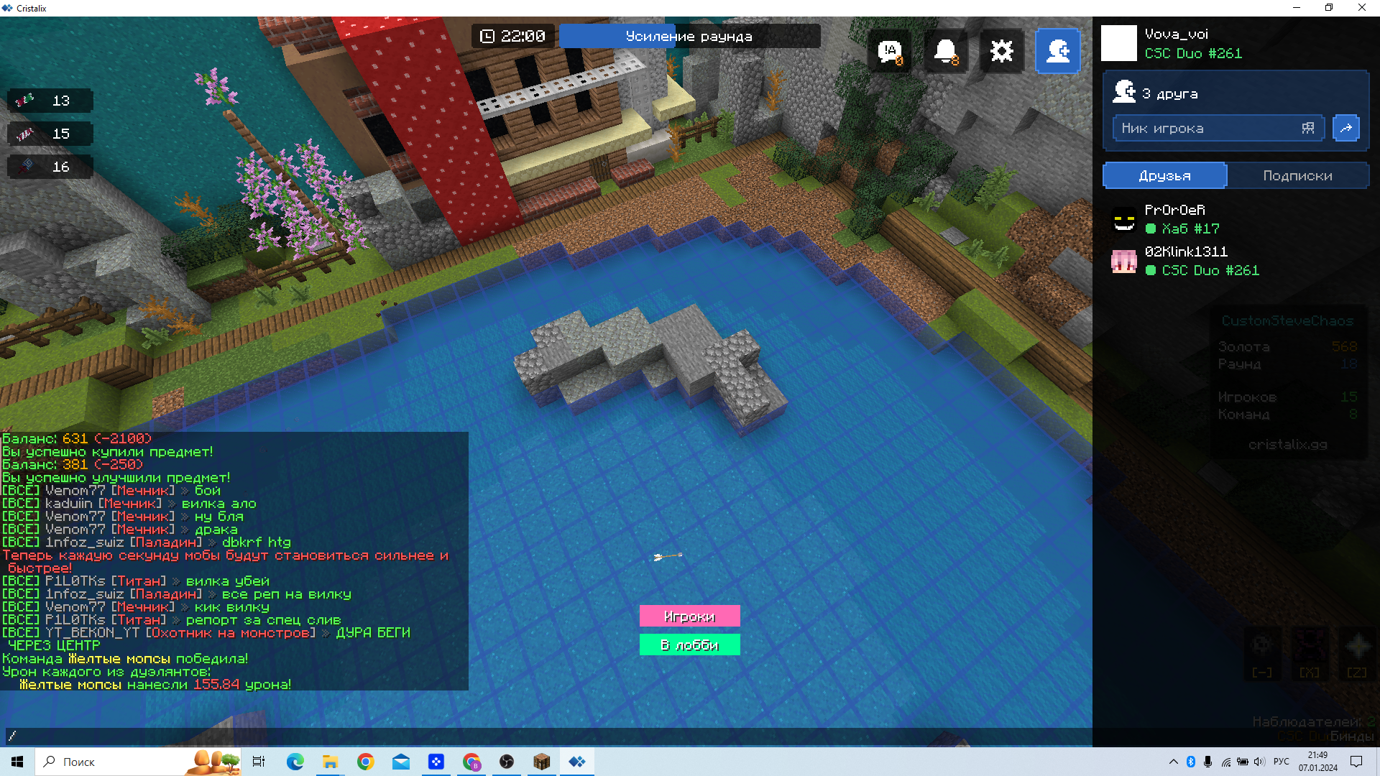Click the "Усиление раунда" progress bar

pos(690,37)
